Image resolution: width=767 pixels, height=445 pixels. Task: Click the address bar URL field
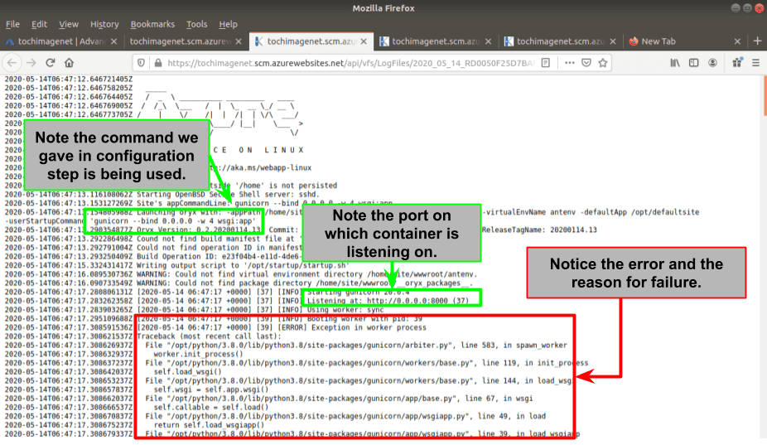350,63
